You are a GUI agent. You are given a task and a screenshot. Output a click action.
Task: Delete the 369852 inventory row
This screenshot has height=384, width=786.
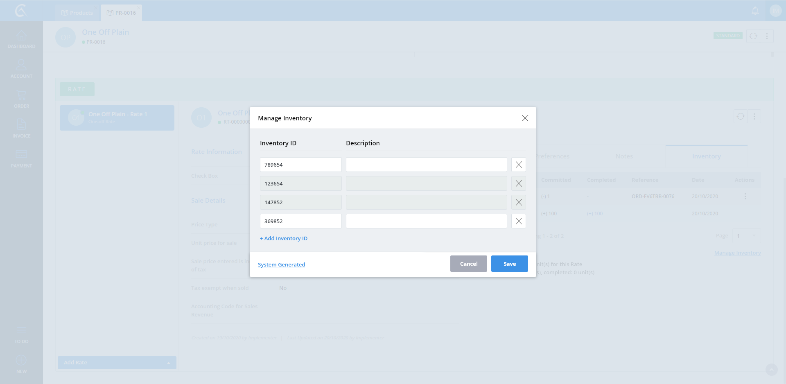click(x=518, y=221)
